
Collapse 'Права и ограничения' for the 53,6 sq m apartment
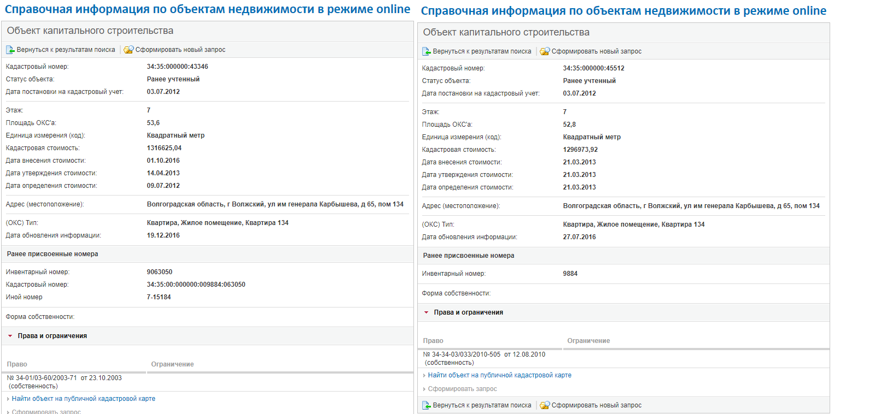(x=10, y=336)
